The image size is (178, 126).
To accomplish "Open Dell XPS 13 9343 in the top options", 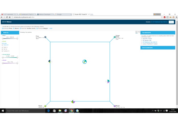I will [147, 39].
